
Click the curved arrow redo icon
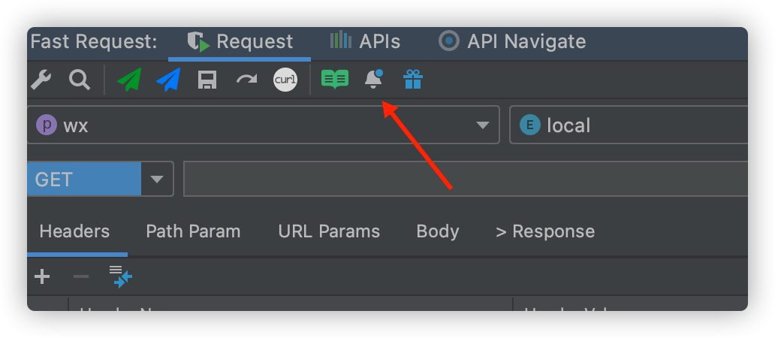pyautogui.click(x=246, y=79)
